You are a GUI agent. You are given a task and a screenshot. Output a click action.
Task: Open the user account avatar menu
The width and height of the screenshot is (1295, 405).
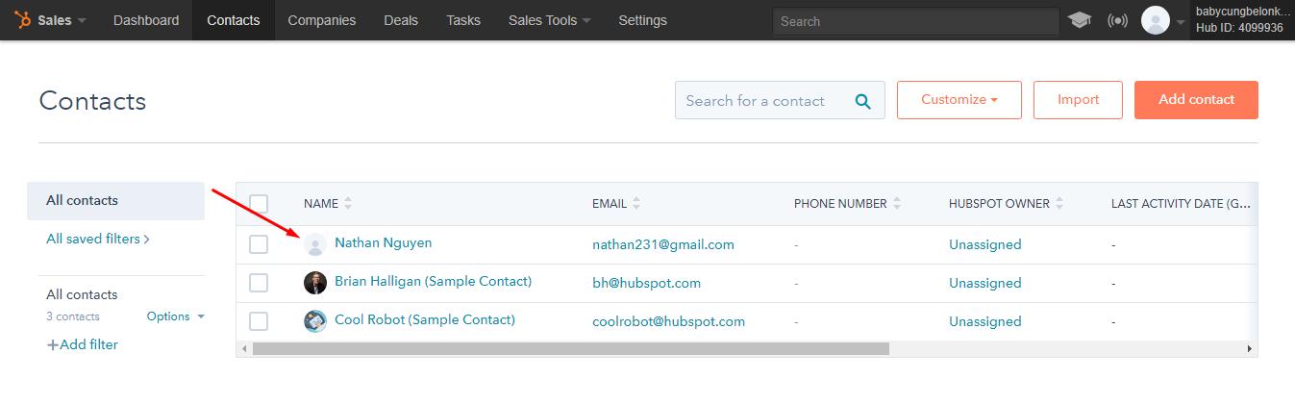pos(1156,20)
